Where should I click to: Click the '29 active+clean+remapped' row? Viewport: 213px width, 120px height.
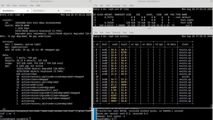pyautogui.click(x=32, y=79)
